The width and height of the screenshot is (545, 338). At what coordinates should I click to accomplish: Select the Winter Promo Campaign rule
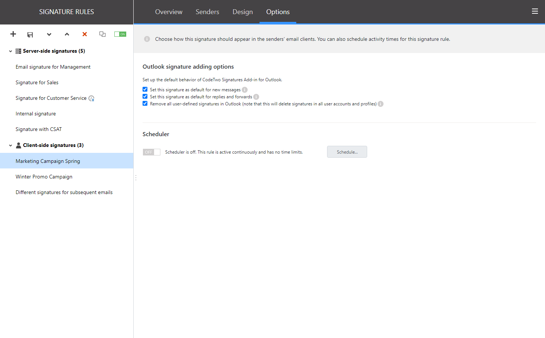pyautogui.click(x=44, y=176)
